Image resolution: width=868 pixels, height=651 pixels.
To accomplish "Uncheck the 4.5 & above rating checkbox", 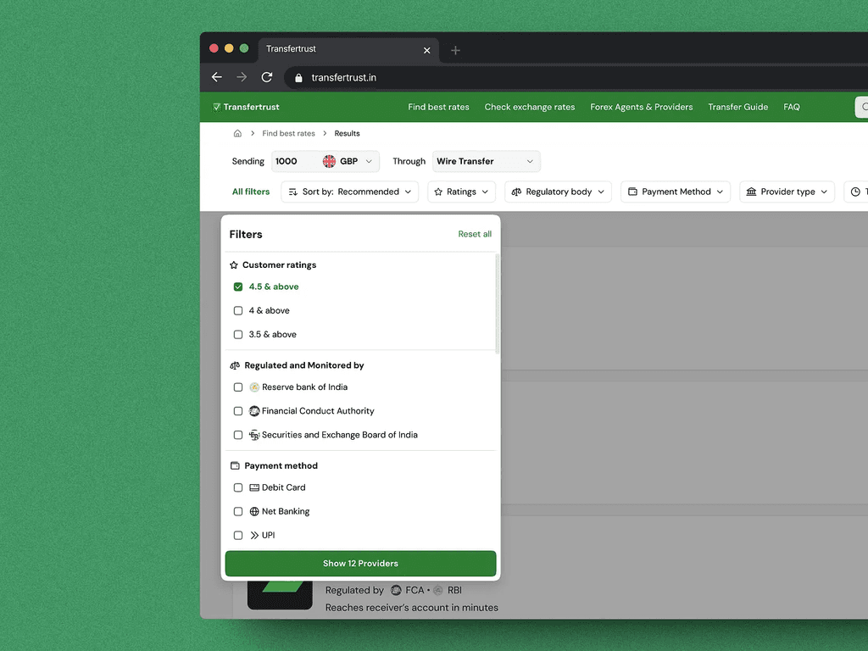I will [x=238, y=287].
